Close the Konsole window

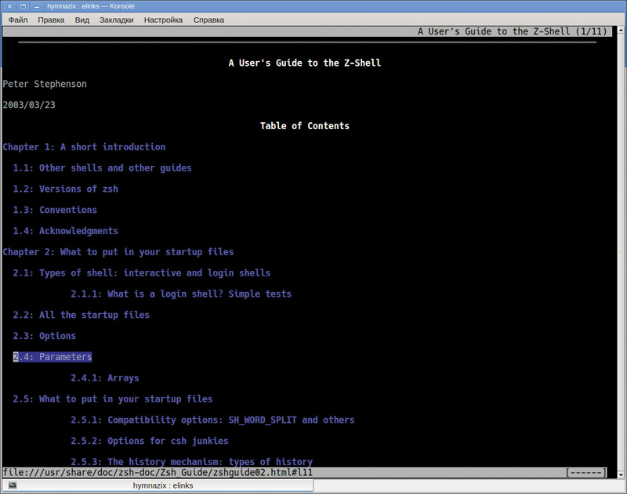(x=9, y=6)
